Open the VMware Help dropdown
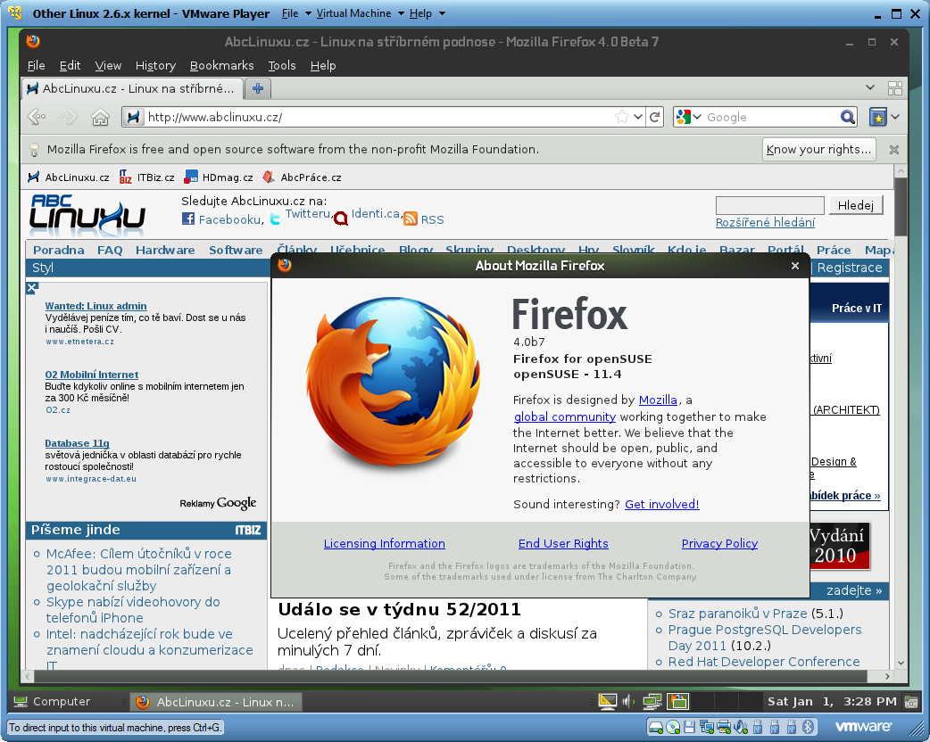Screen dimensions: 930x742 pos(427,13)
